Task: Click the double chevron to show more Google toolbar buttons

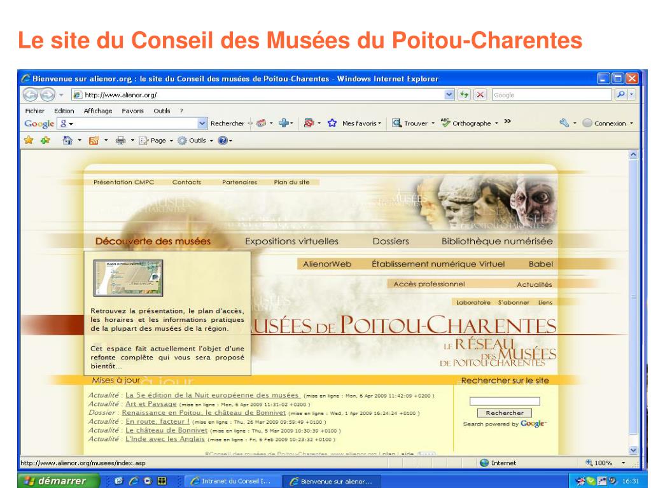Action: [x=507, y=122]
